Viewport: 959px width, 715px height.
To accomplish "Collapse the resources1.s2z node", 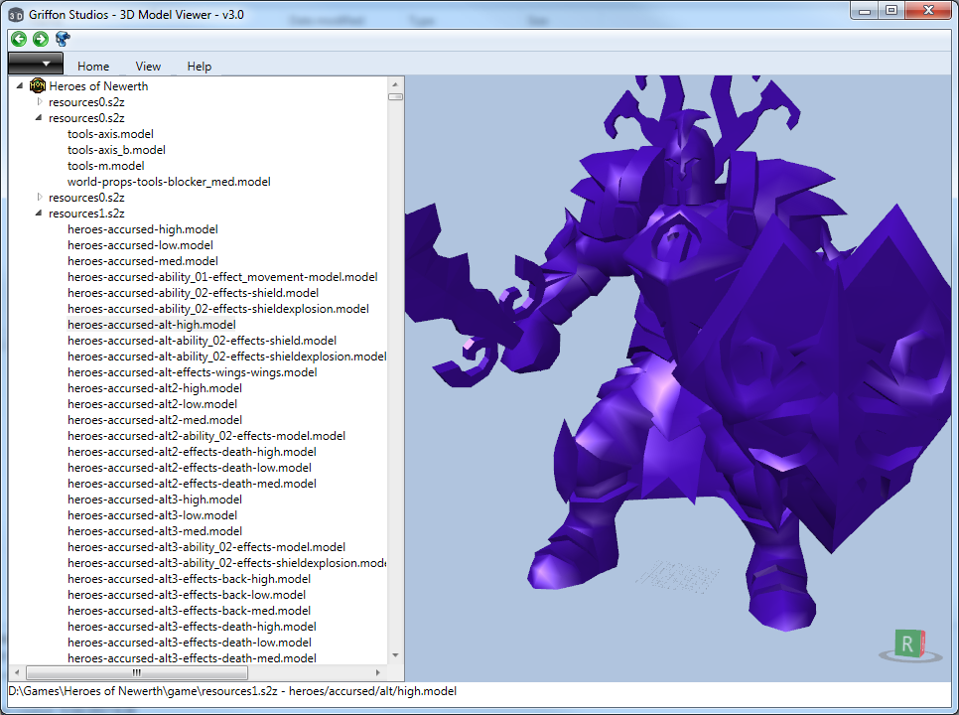I will click(x=39, y=213).
